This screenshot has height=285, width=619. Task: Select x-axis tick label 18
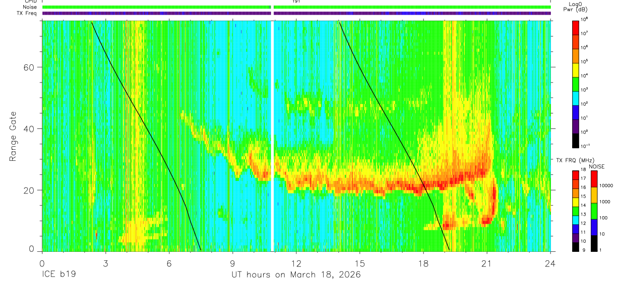point(423,263)
